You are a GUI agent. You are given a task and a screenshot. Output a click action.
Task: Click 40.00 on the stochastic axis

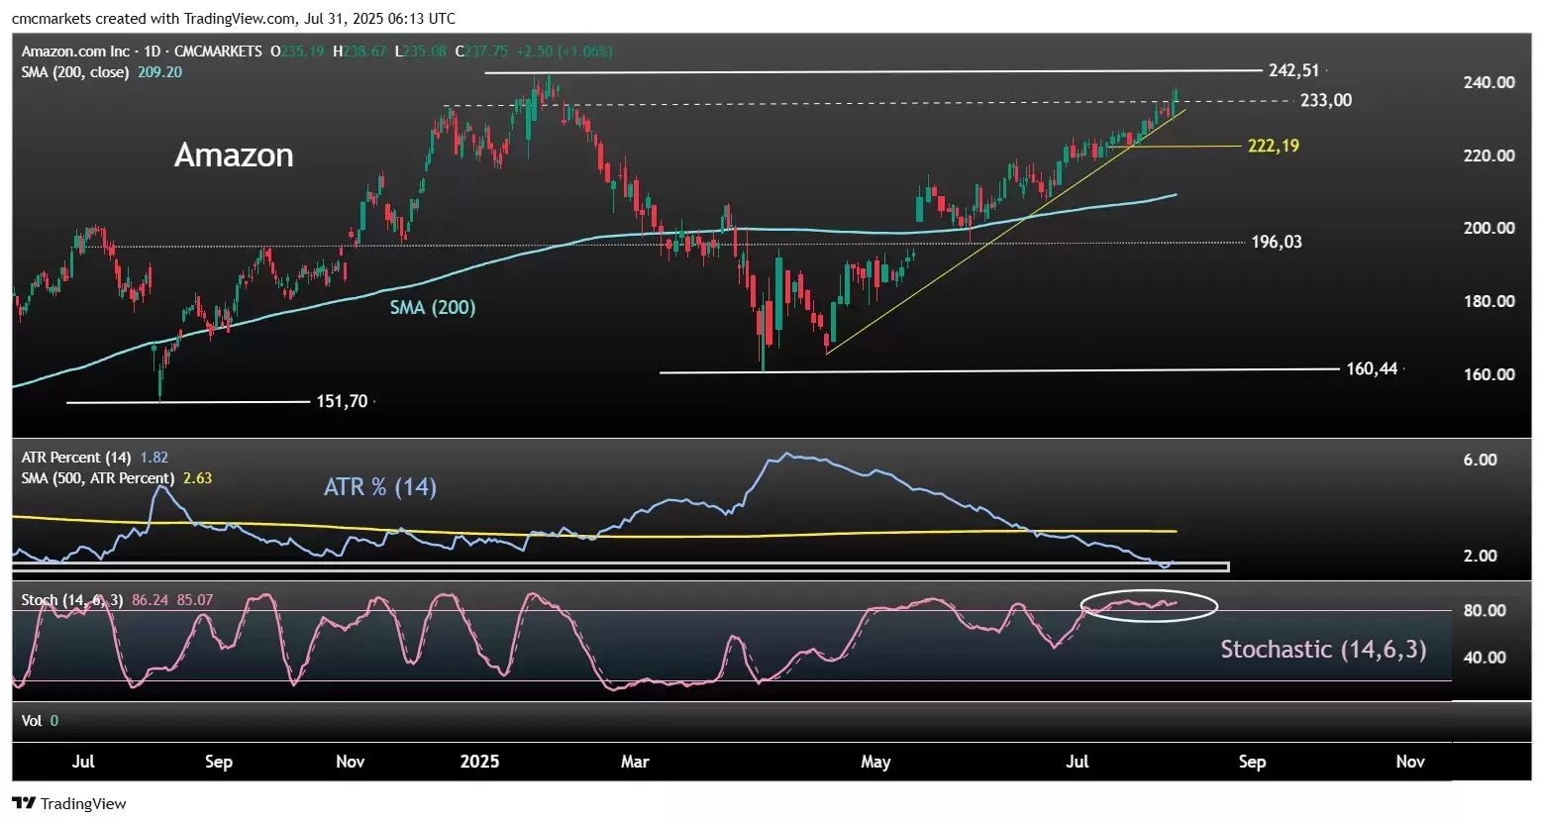point(1485,657)
